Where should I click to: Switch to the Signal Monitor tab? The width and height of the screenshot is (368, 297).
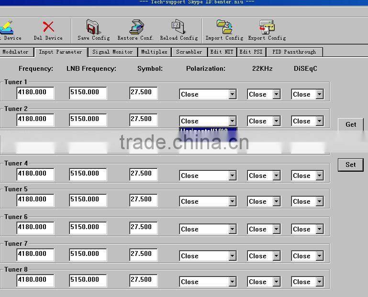coord(112,52)
